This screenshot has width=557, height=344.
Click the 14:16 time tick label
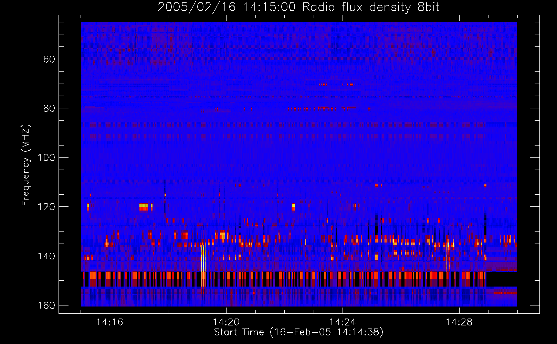[110, 322]
